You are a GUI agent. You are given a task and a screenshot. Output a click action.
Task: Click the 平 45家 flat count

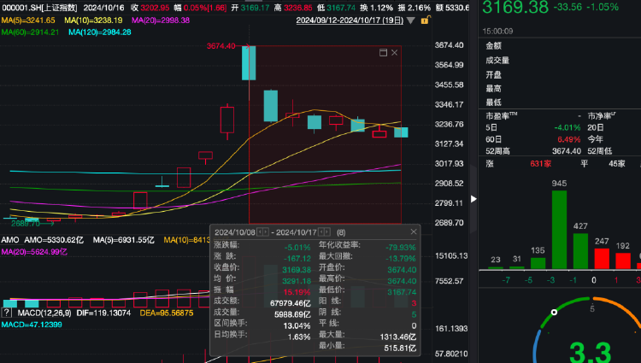click(617, 164)
